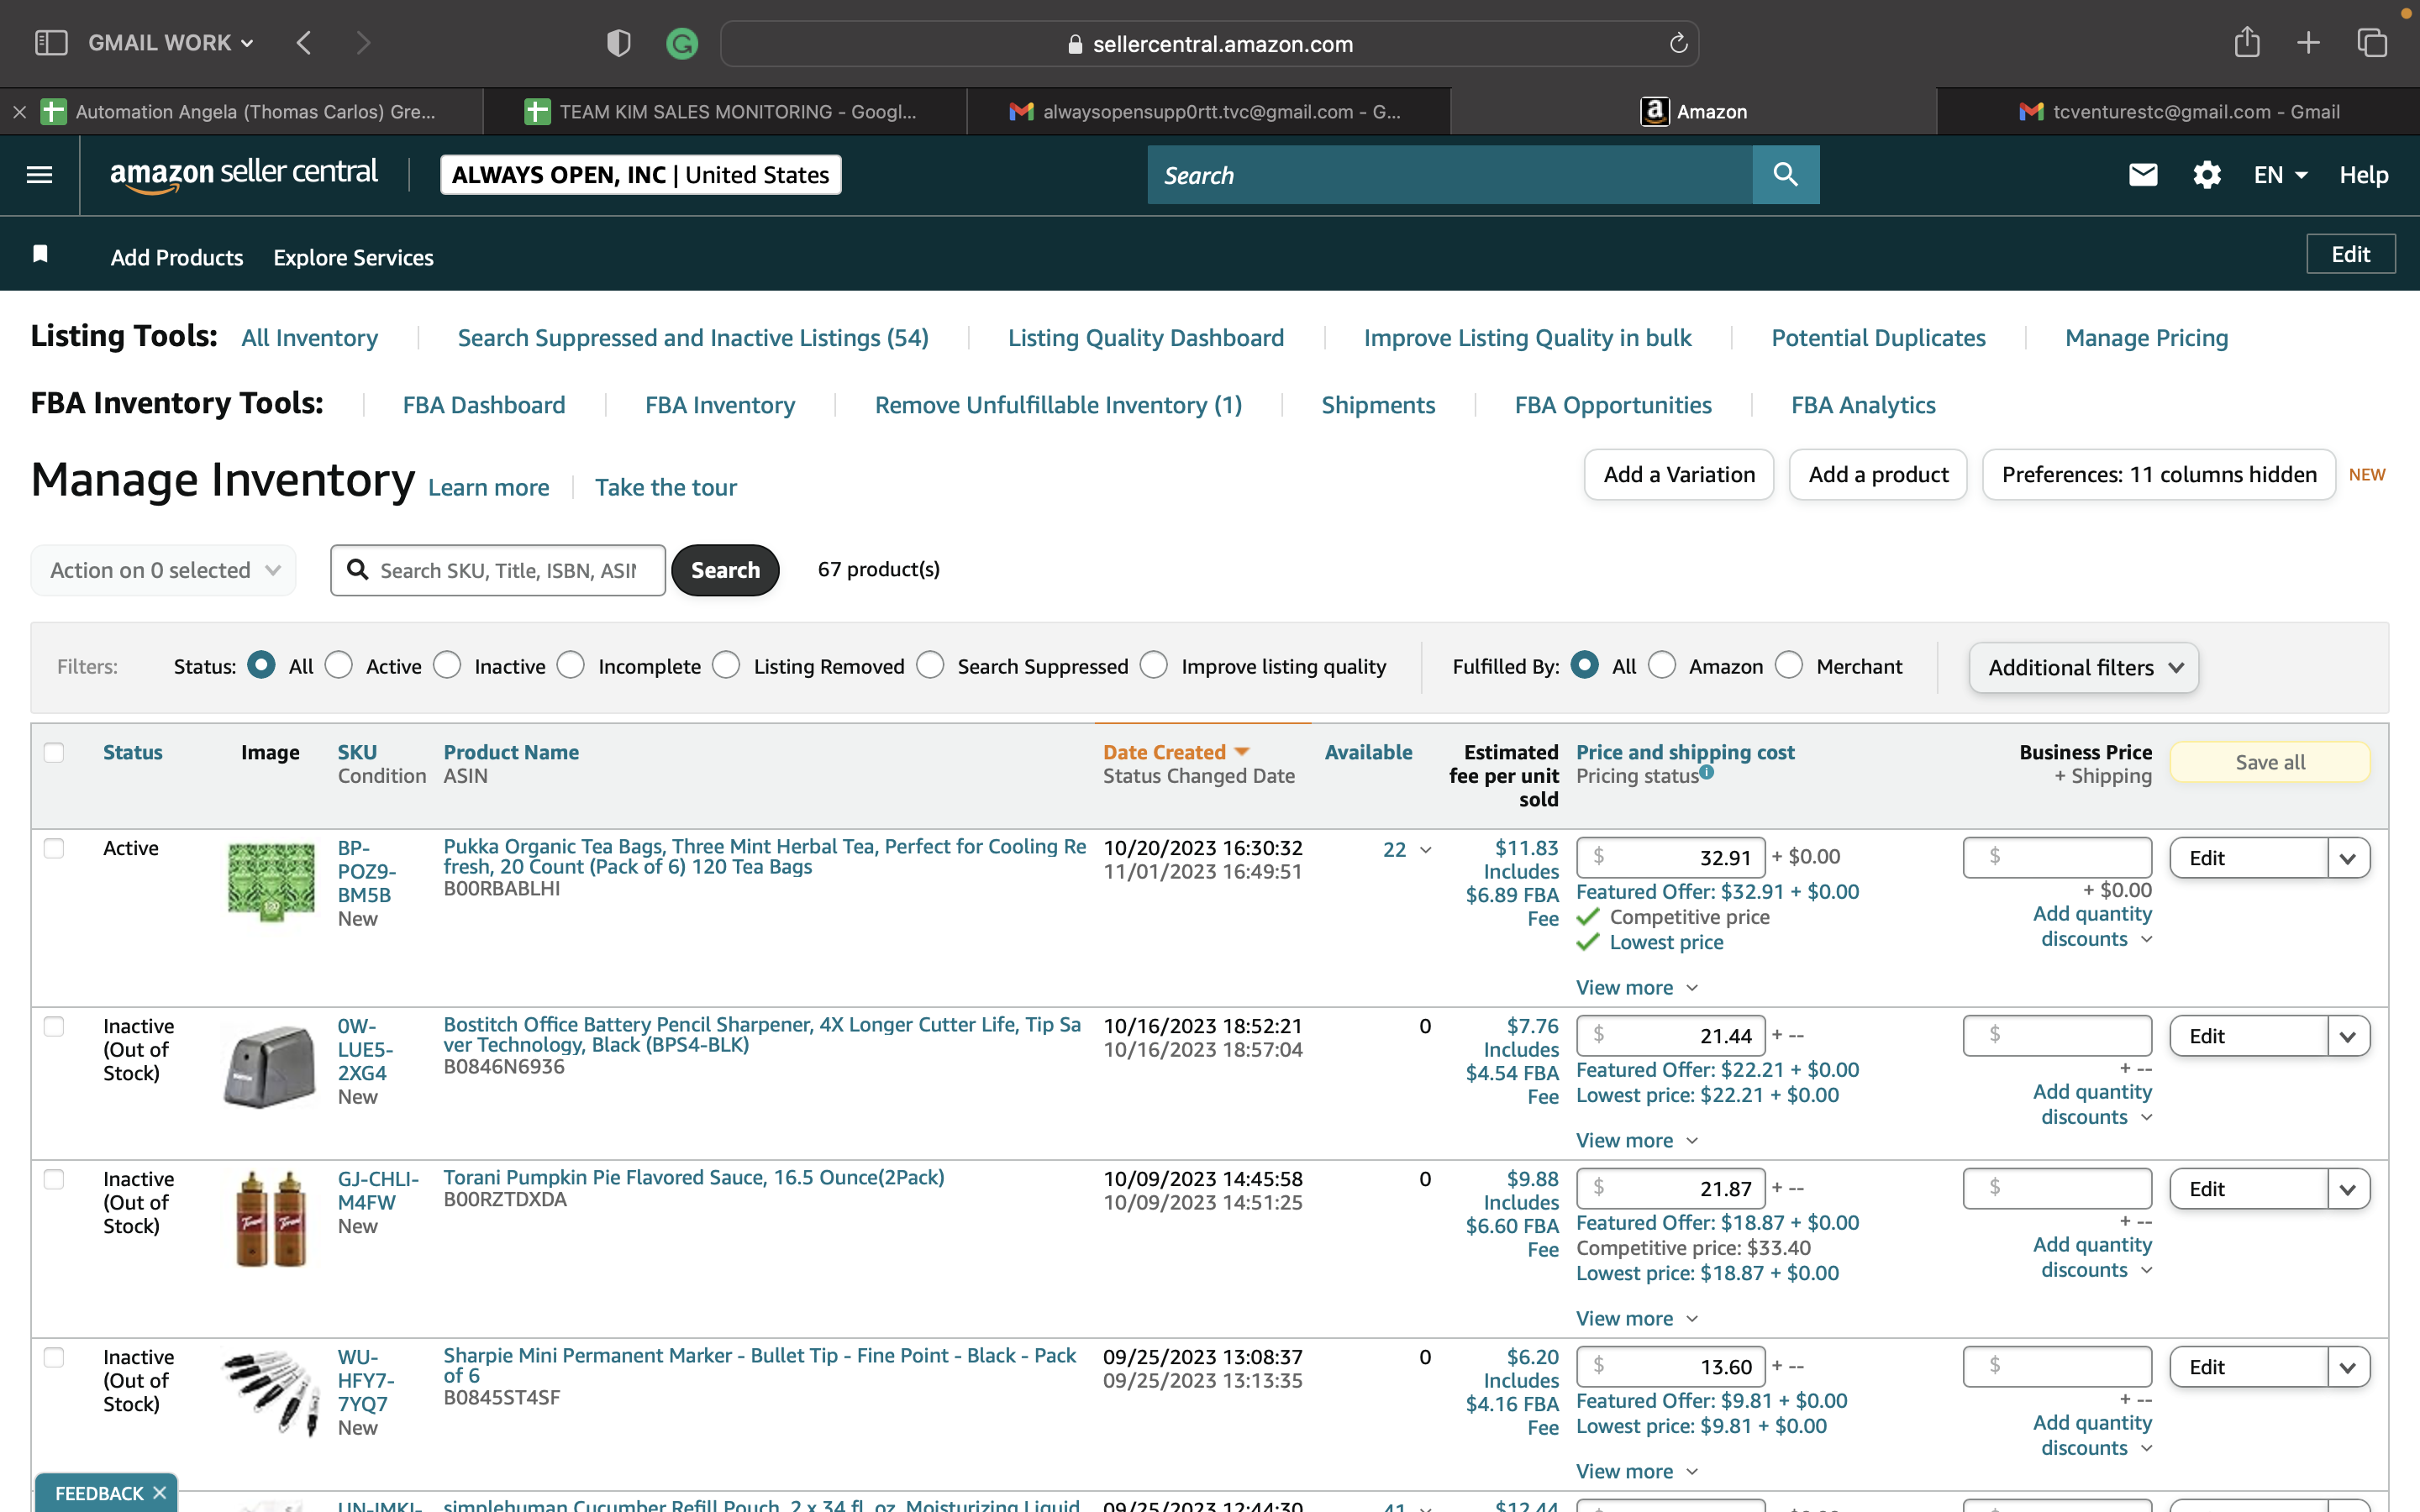This screenshot has height=1512, width=2420.
Task: Open the Grammarly extension icon
Action: click(x=682, y=43)
